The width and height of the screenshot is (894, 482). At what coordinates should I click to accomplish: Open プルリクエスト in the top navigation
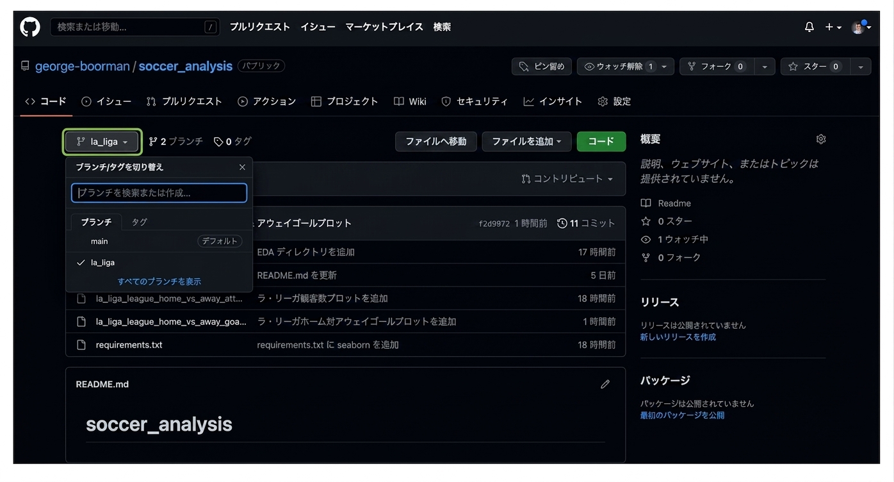260,27
